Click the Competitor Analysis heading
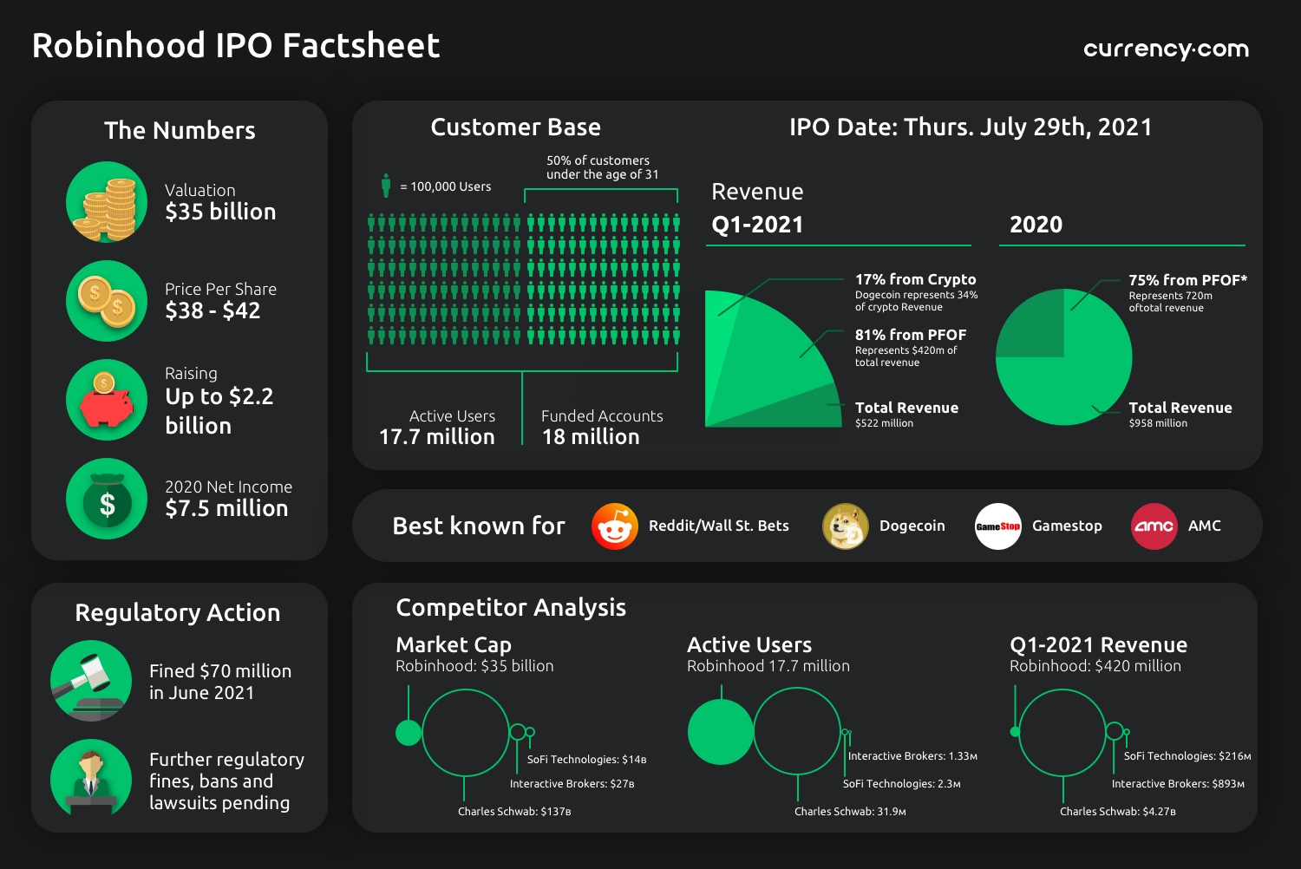1301x869 pixels. tap(511, 608)
